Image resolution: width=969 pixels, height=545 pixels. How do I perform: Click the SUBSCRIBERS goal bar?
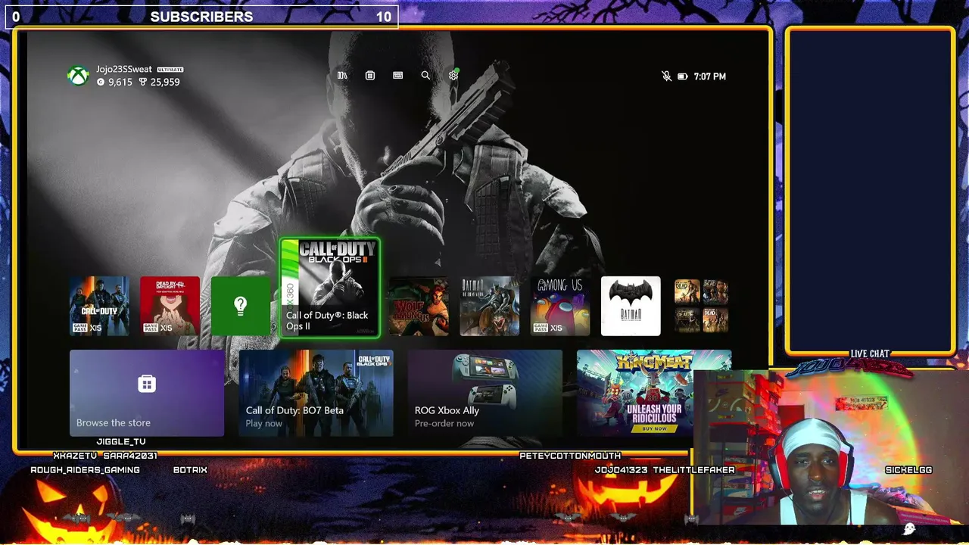click(201, 17)
